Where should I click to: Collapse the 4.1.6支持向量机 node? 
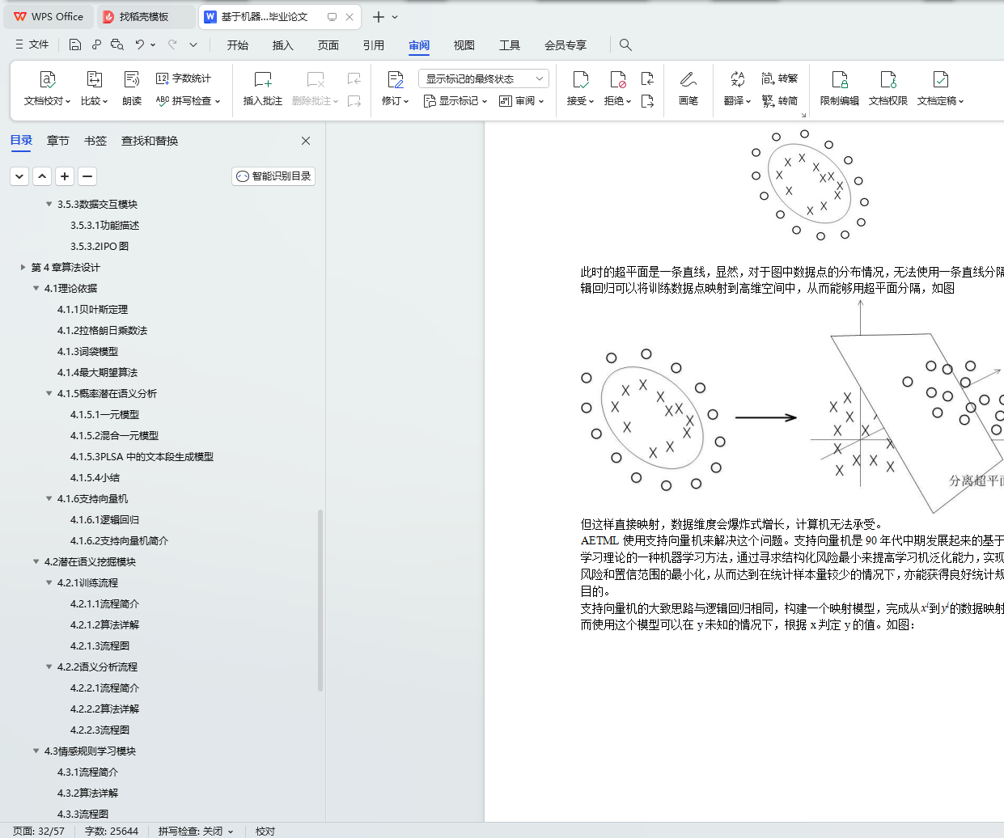(x=49, y=499)
